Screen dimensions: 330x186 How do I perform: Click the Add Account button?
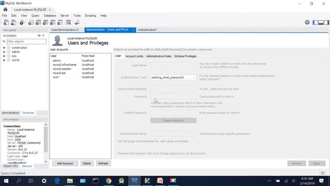pos(65,163)
